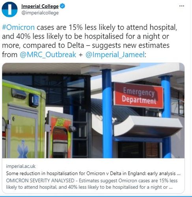Visit the @imperialcollege handle

pyautogui.click(x=40, y=13)
